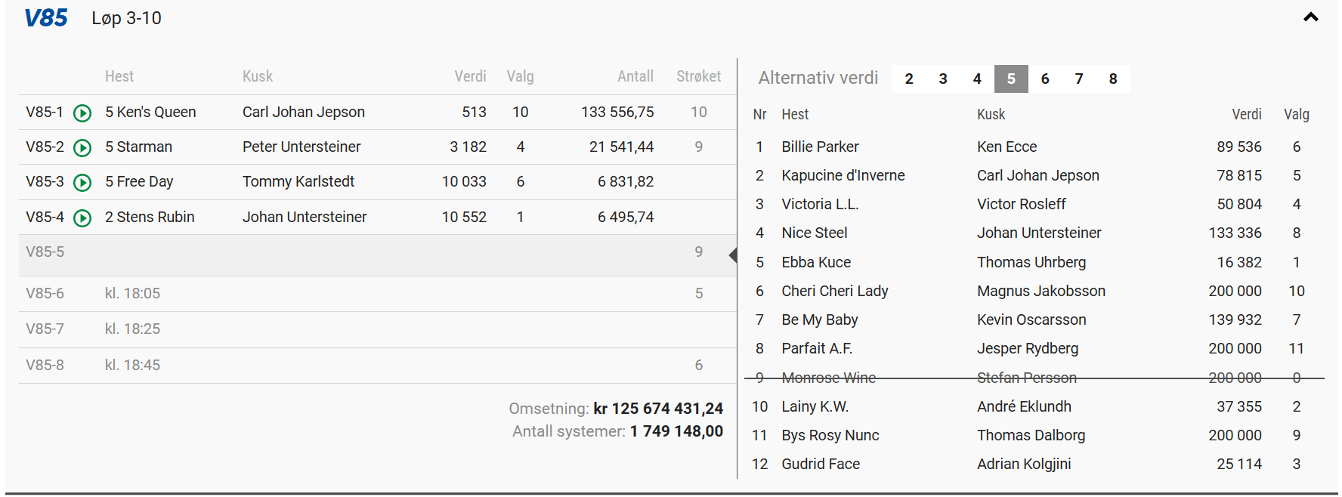The height and width of the screenshot is (497, 1342).
Task: Switch to Alternativ verdi tab 6
Action: pyautogui.click(x=1045, y=79)
